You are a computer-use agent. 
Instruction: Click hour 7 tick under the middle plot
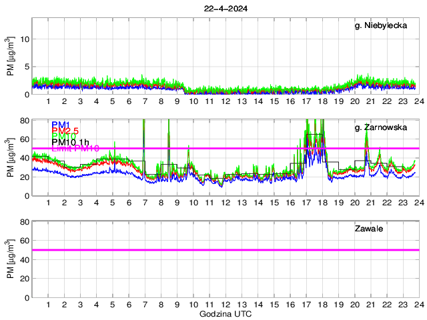pos(145,203)
